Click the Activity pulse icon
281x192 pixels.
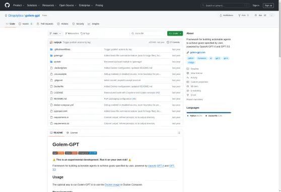pos(188,78)
